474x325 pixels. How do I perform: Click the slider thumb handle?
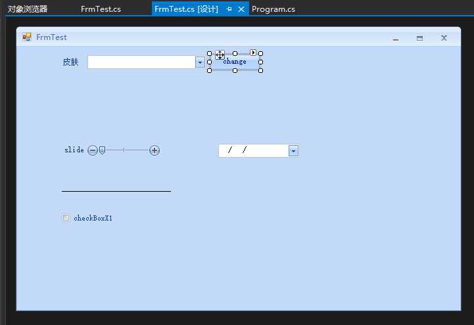(102, 150)
